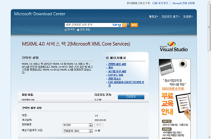
Task: Click the search input field
Action: (x=89, y=25)
